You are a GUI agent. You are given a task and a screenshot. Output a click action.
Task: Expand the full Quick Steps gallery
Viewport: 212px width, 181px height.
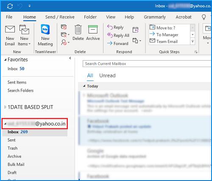click(x=192, y=42)
